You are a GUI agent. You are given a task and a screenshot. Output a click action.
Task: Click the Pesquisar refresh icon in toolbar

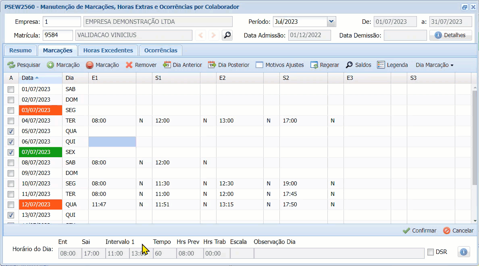(11, 65)
